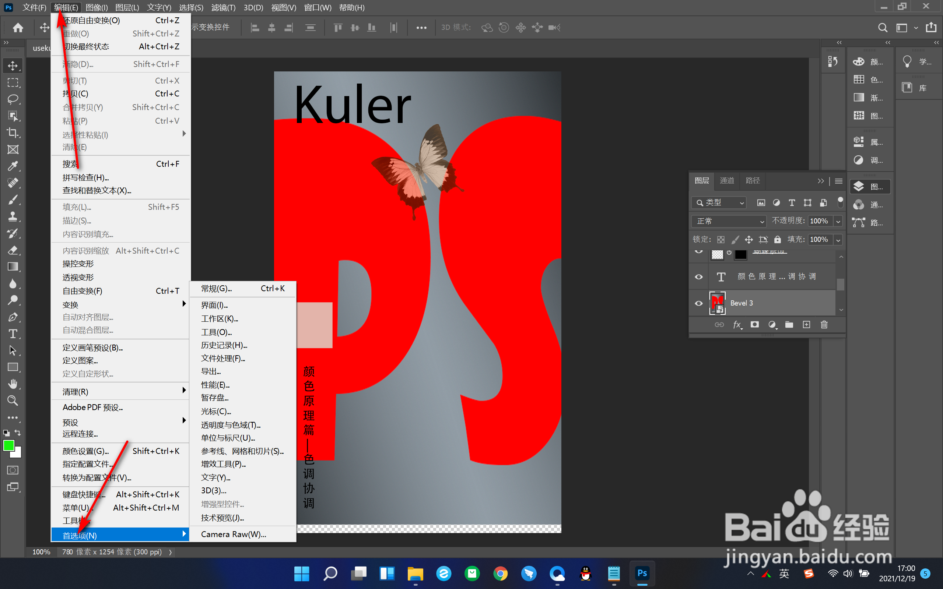Screen dimensions: 943x589
Task: Open the fill 填充 slider arrow
Action: 838,240
